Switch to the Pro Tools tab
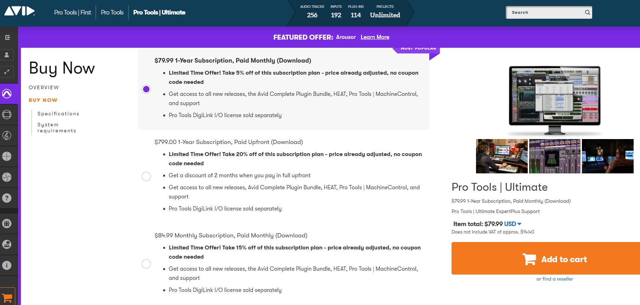 112,12
